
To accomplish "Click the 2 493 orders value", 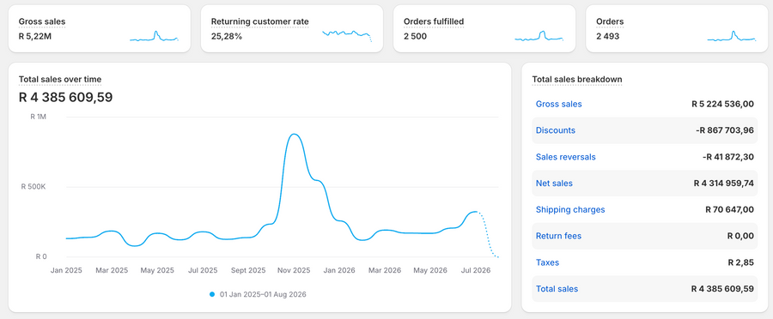I will click(x=607, y=36).
